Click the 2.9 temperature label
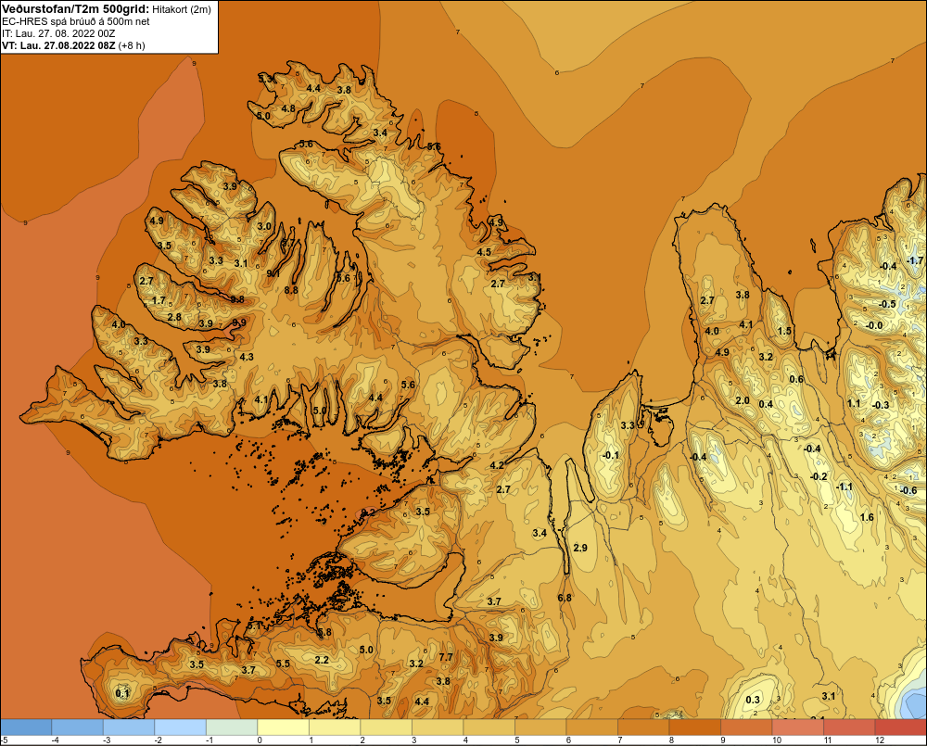 (580, 548)
